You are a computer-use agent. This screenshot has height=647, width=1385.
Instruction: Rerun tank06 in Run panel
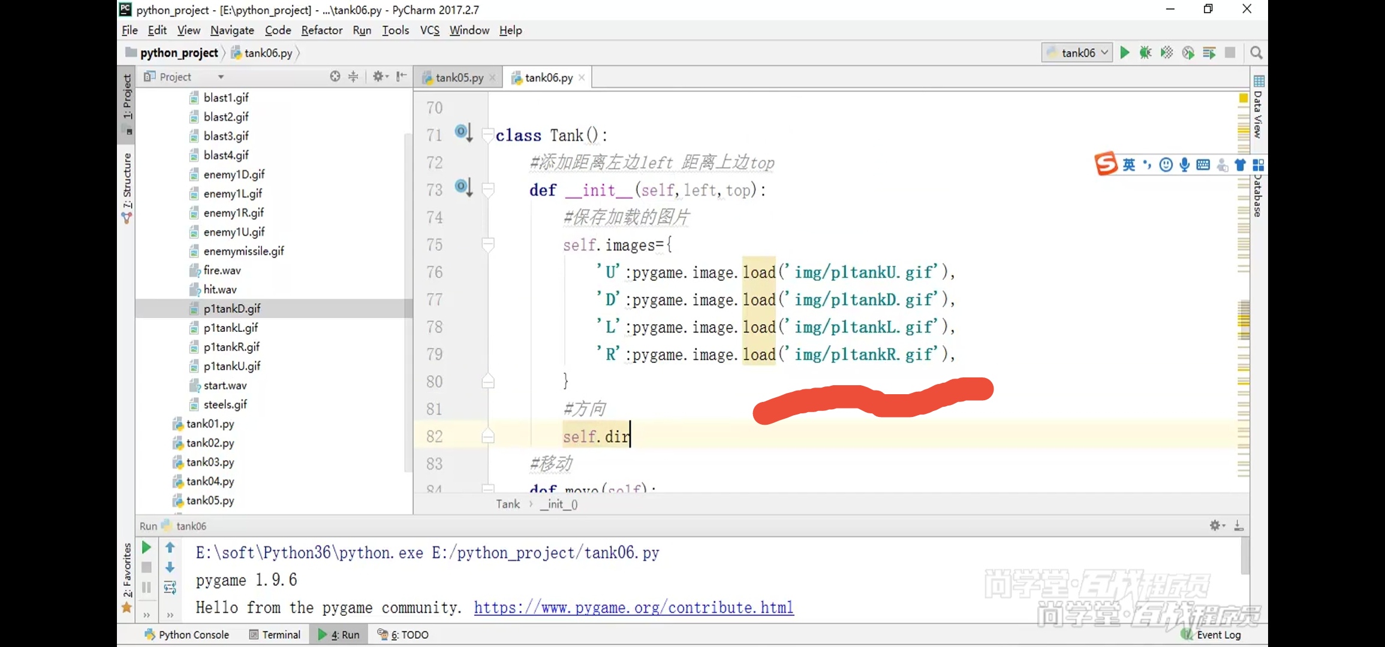(146, 548)
